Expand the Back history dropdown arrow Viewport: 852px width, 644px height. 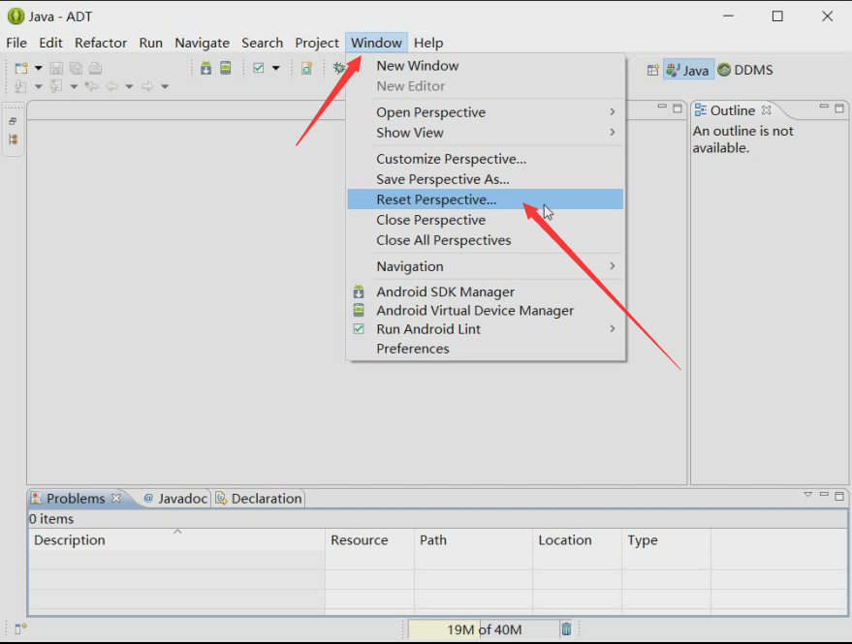[x=129, y=86]
